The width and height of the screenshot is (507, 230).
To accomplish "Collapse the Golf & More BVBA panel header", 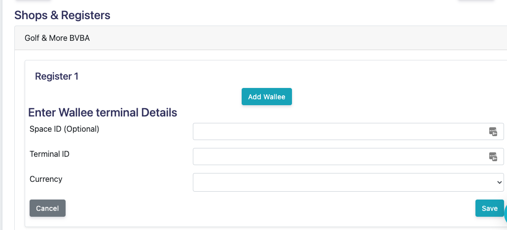I will pyautogui.click(x=260, y=38).
